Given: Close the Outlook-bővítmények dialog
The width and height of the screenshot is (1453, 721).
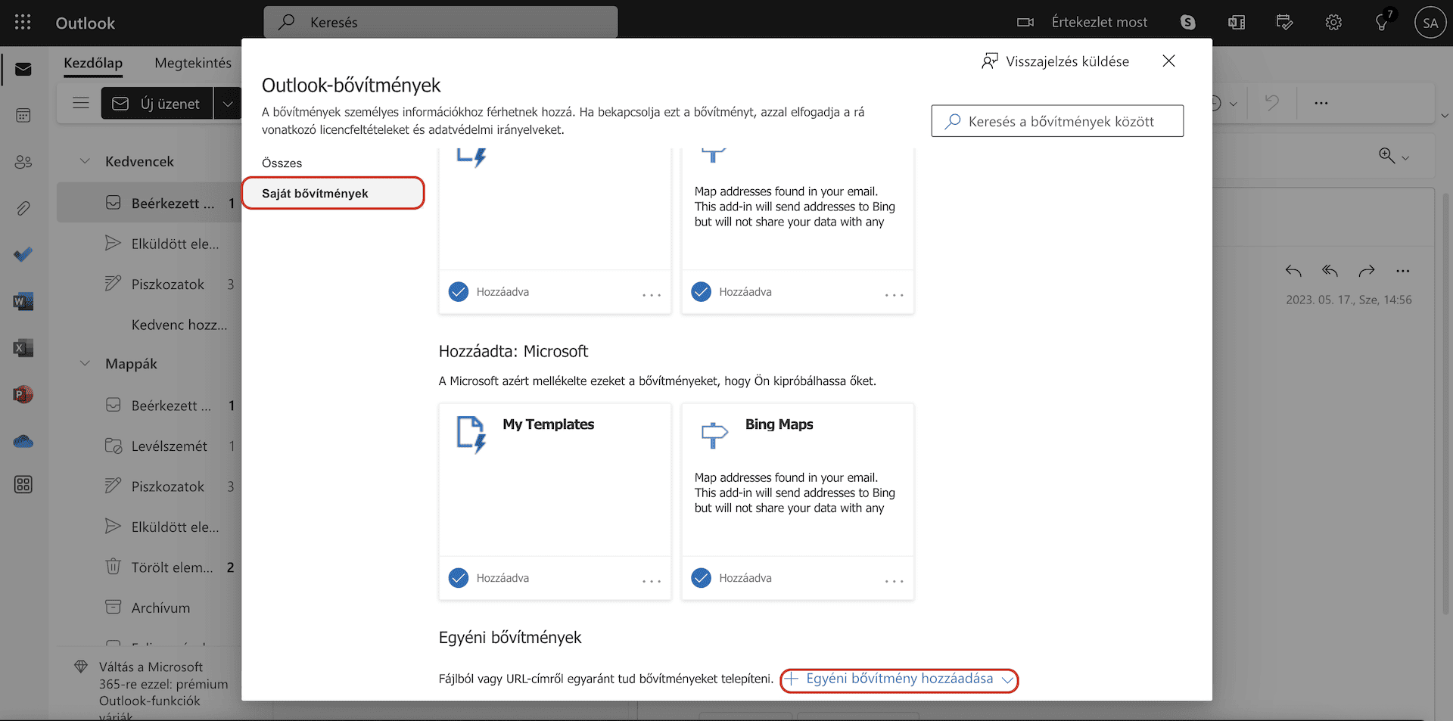Looking at the screenshot, I should pyautogui.click(x=1168, y=61).
